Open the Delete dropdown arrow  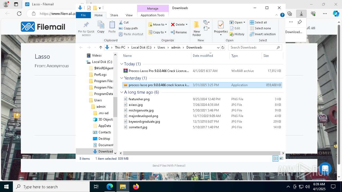[x=186, y=25]
